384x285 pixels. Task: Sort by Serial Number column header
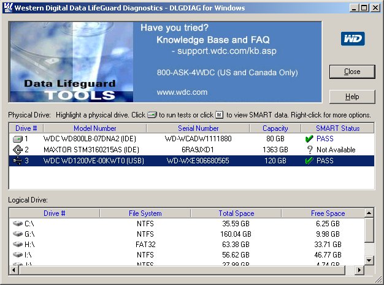tap(198, 128)
